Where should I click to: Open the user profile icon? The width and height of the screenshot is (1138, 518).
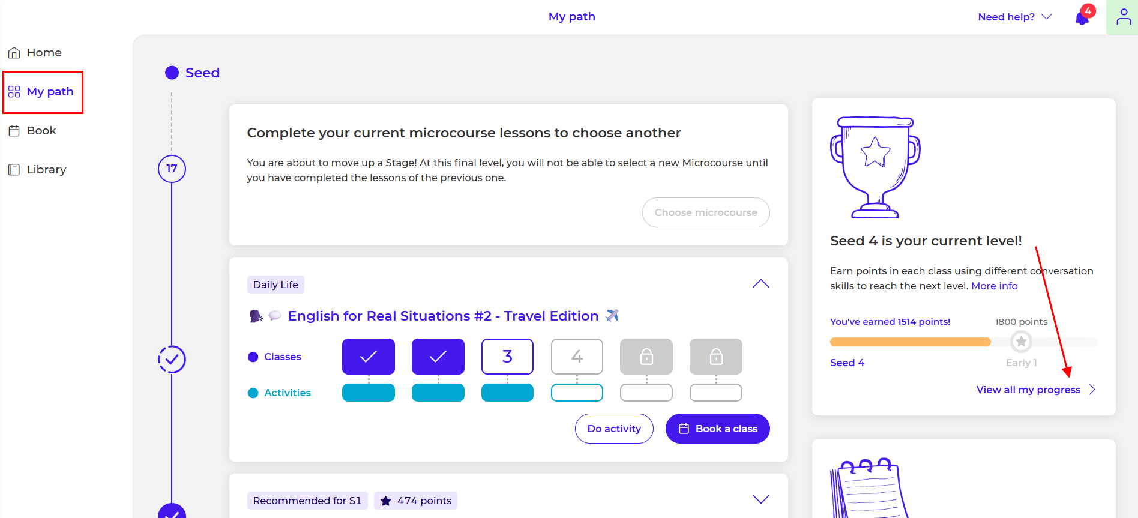tap(1123, 17)
